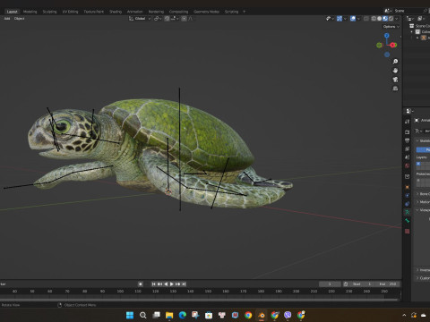Toggle snapping magnet in viewport header
The width and height of the screenshot is (430, 322).
[167, 19]
